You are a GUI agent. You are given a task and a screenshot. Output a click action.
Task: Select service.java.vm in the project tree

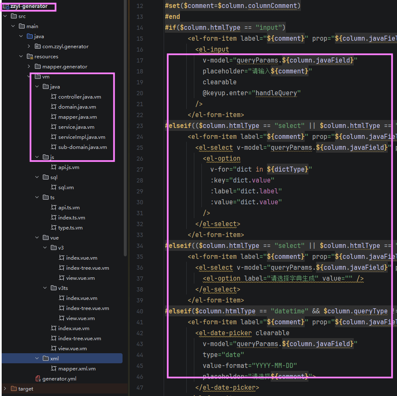76,127
